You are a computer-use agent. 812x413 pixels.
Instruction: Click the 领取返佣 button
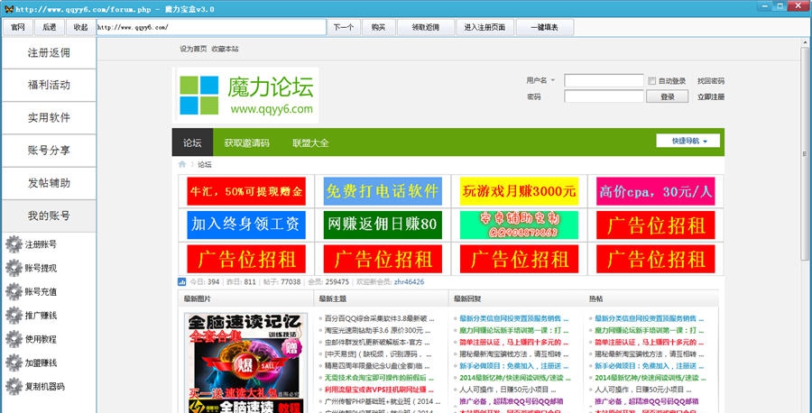tap(426, 27)
